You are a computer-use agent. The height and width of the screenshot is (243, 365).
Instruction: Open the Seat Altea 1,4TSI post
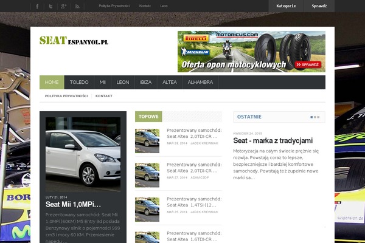click(194, 202)
